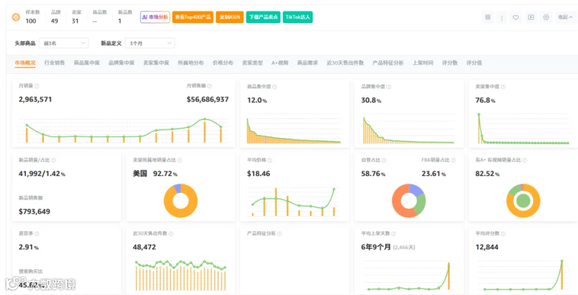Open the video tutorial play icon
This screenshot has width=578, height=295.
[x=531, y=17]
